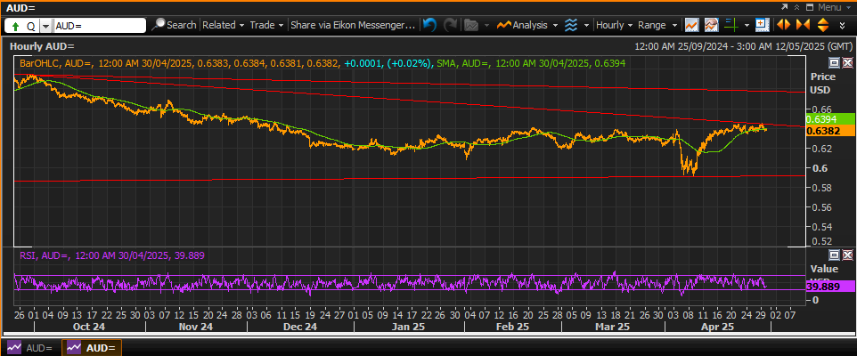Click Share via Eikon Messenger

[x=353, y=25]
